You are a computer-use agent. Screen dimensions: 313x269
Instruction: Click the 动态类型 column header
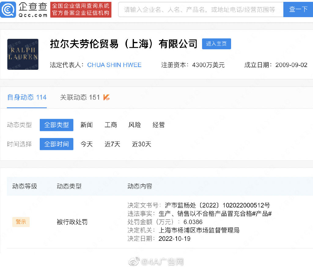point(69,186)
